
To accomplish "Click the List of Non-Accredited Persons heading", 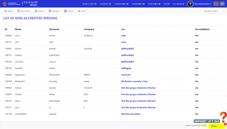I will [x=30, y=18].
